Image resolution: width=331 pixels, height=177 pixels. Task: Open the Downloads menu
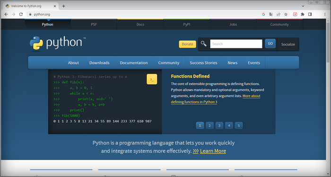[99, 63]
